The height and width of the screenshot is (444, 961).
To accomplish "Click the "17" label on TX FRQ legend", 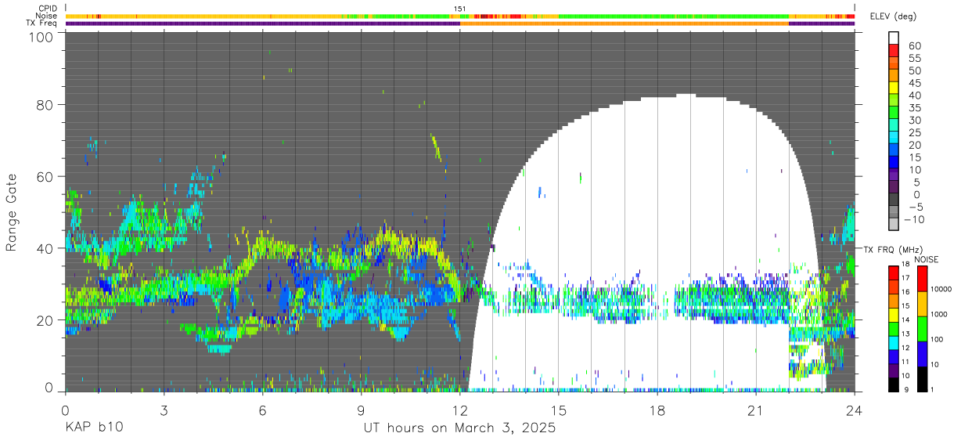I will point(906,277).
